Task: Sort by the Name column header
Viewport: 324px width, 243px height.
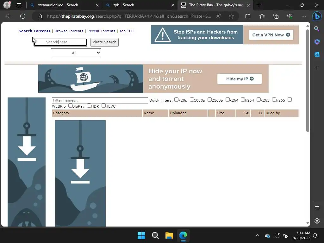Action: coord(155,113)
